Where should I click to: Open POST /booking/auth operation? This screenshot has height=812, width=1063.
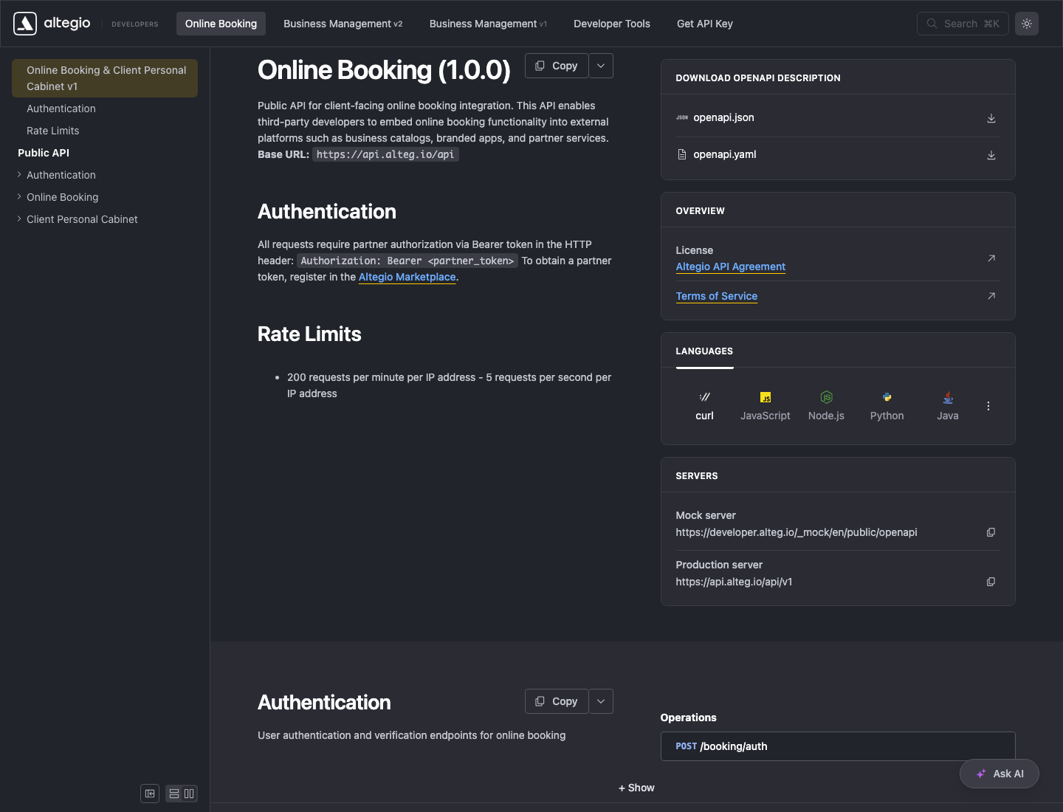click(838, 746)
